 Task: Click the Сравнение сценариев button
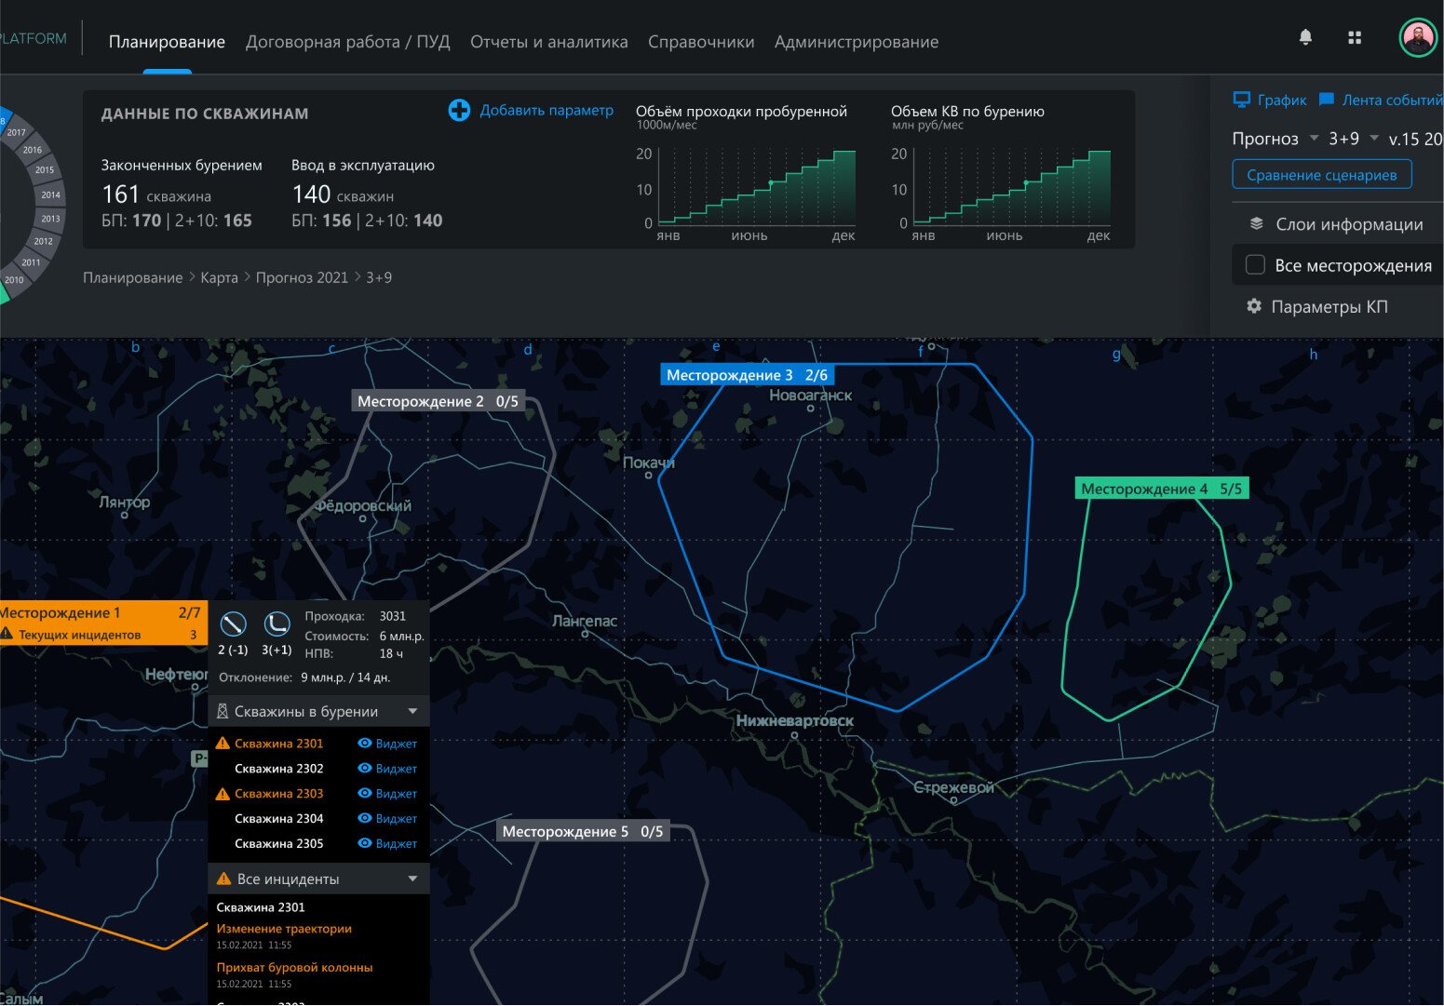pyautogui.click(x=1321, y=175)
